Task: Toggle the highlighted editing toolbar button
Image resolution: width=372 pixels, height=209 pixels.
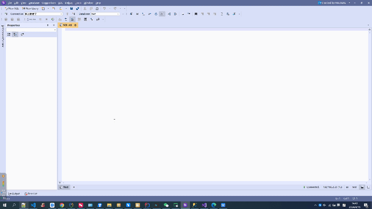Action: 162,14
